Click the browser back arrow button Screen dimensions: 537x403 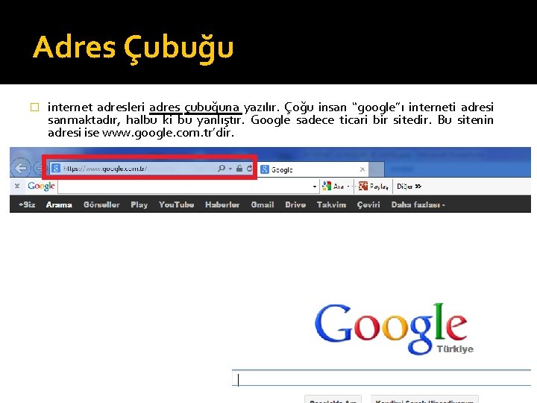coord(21,168)
